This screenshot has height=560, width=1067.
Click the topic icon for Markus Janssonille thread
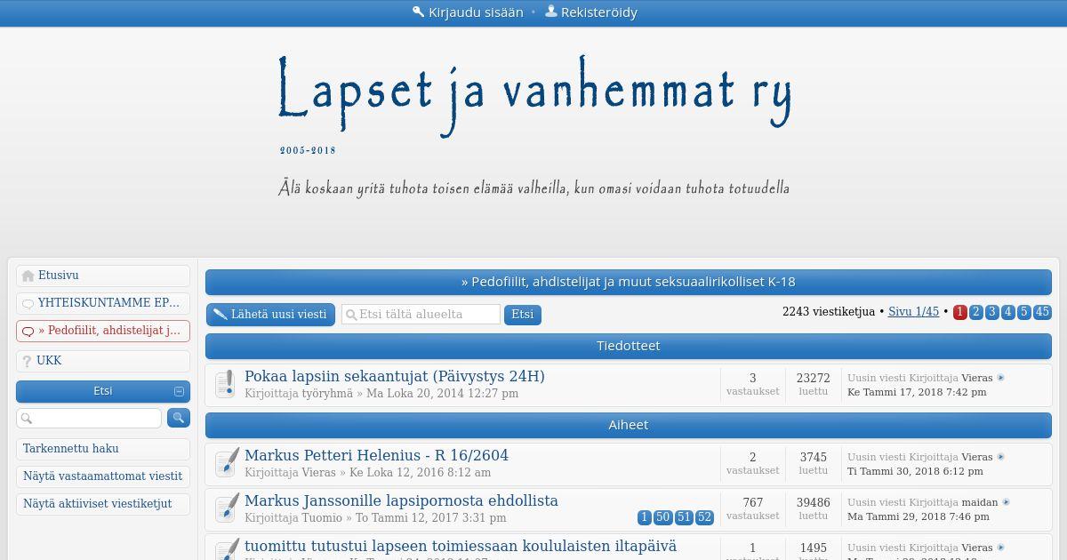tap(227, 508)
